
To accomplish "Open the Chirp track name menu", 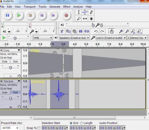I will (x=12, y=50).
